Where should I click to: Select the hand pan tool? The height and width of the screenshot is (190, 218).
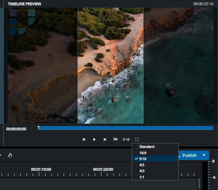10,155
